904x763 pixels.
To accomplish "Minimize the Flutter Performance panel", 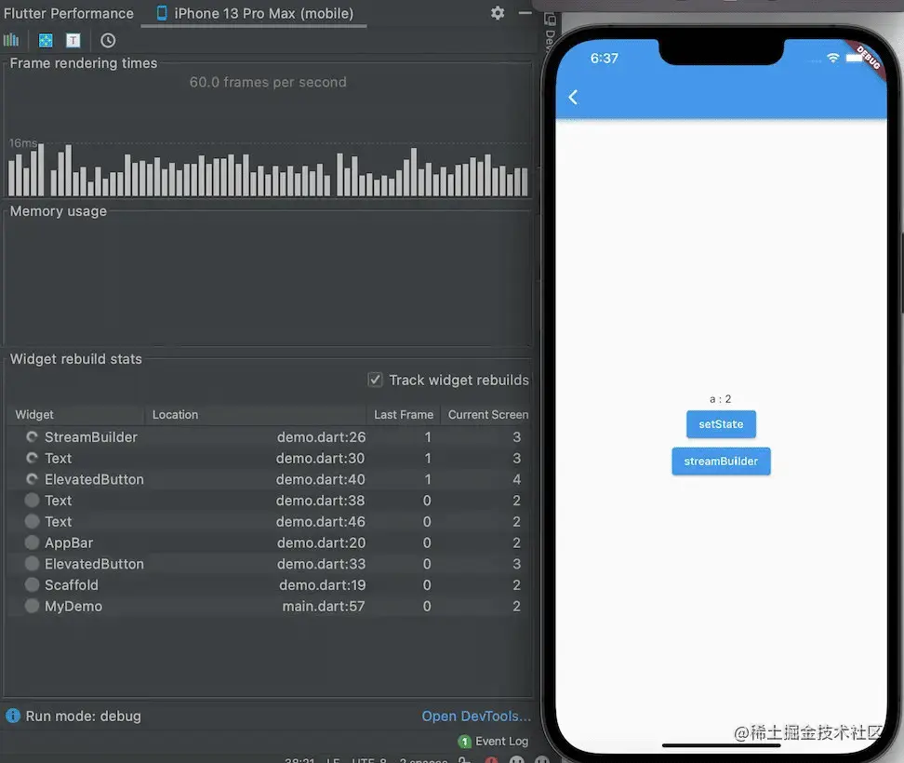I will pos(525,13).
